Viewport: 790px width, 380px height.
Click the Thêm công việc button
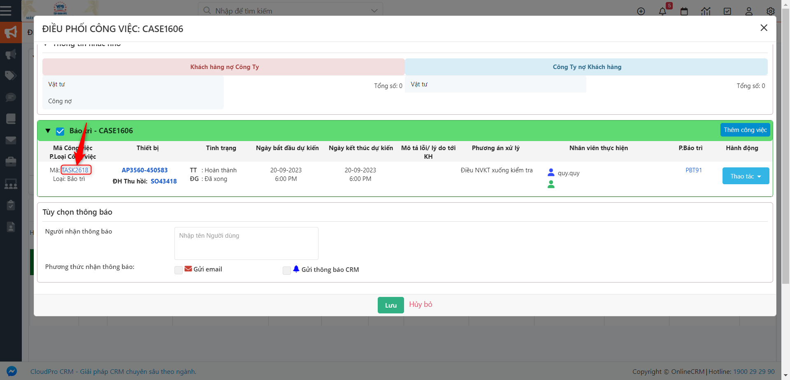point(745,130)
